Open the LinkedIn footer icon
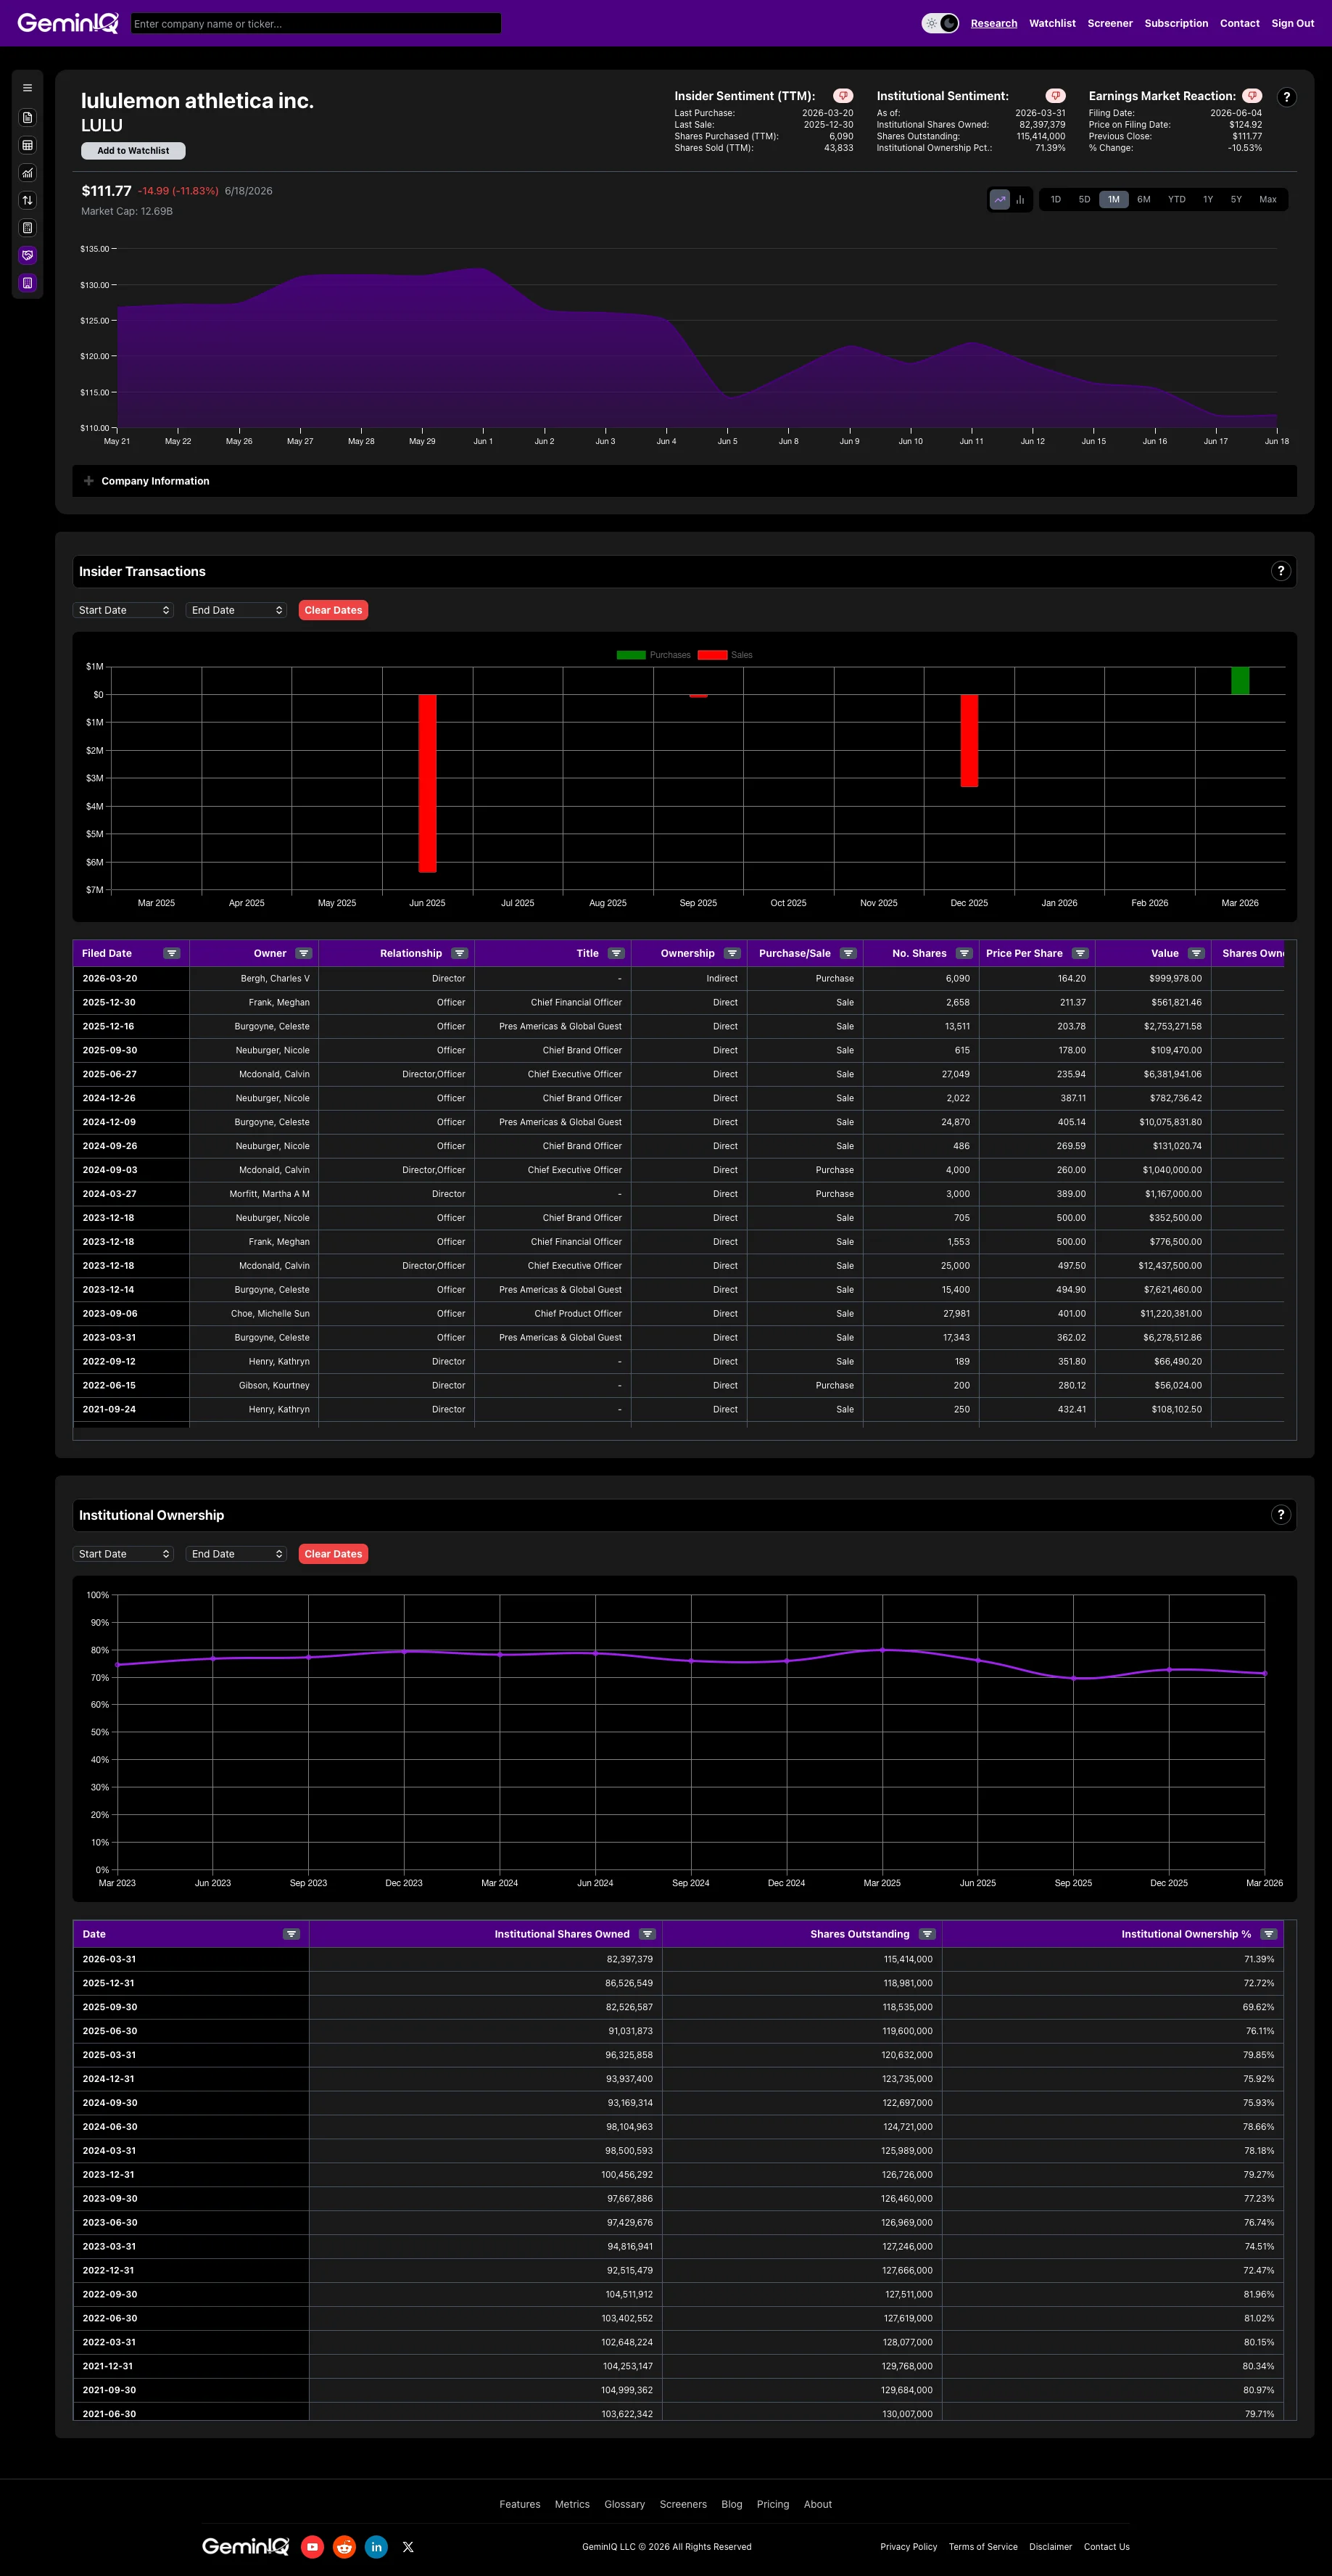Screen dimensions: 1332x2576 (x=377, y=2547)
